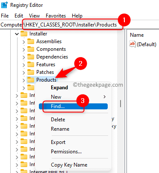Open the New submenu arrow

coord(105,97)
